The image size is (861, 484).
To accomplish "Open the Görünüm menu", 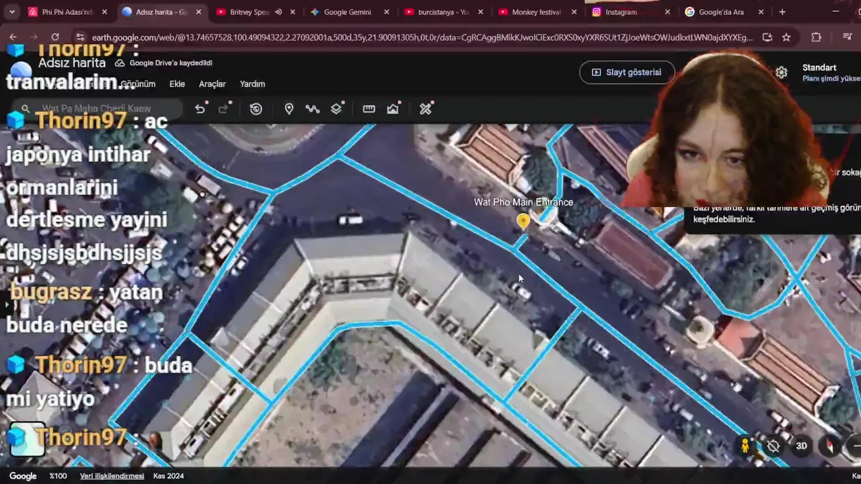I will [138, 84].
